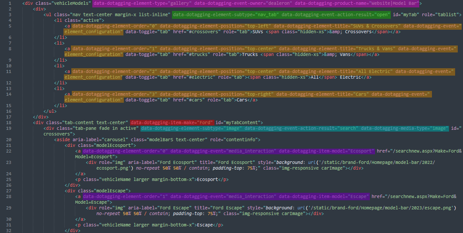Click data-dotagging-element-order="1" on line 8
The width and height of the screenshot is (463, 233).
point(115,49)
